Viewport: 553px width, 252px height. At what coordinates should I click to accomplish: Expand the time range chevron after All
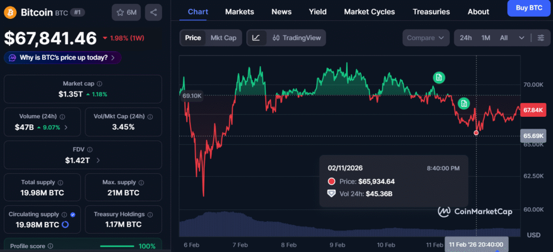tap(521, 38)
